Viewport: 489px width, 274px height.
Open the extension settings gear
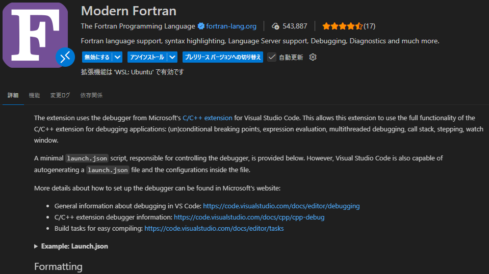pos(313,57)
